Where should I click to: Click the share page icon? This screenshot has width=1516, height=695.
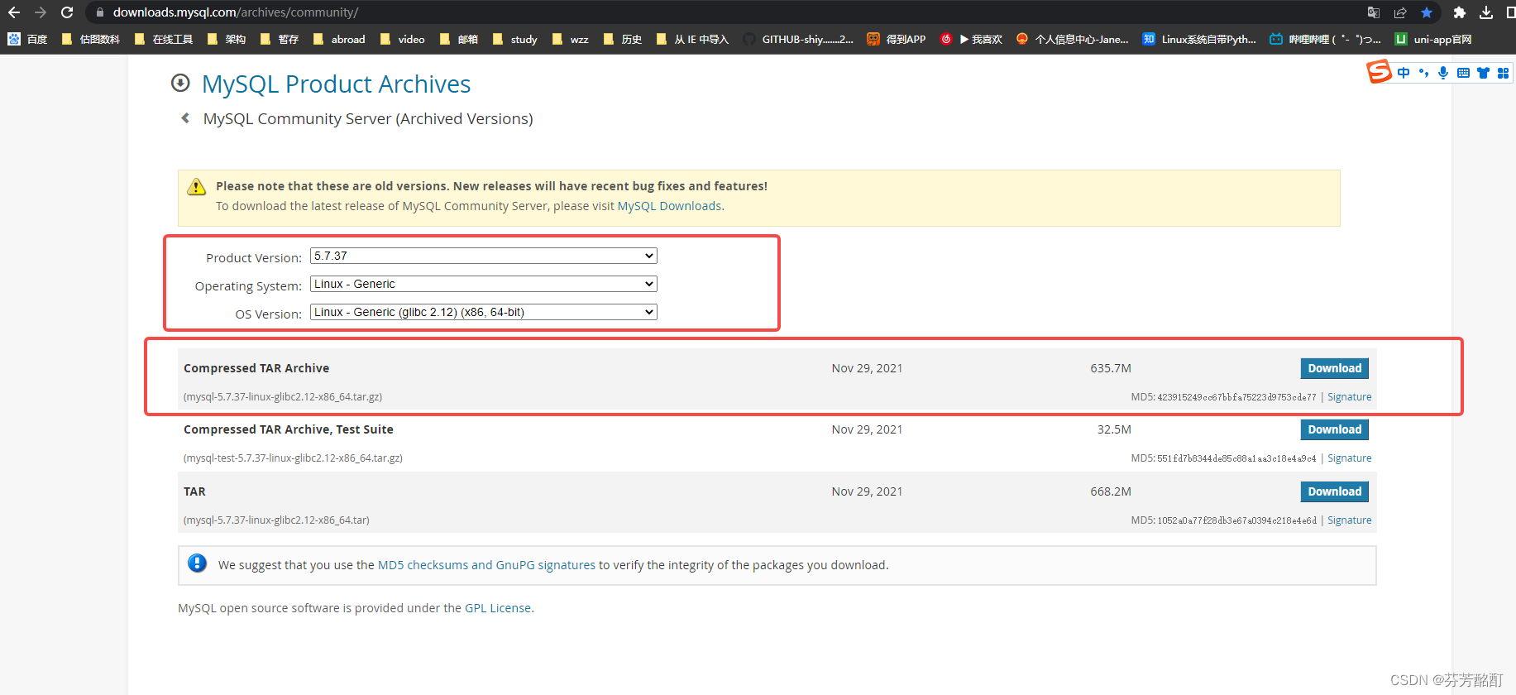click(x=1400, y=12)
